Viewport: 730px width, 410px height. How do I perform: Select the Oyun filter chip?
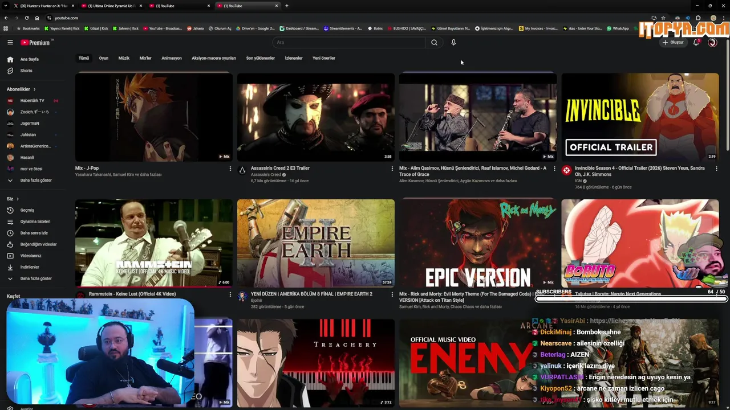click(x=104, y=58)
